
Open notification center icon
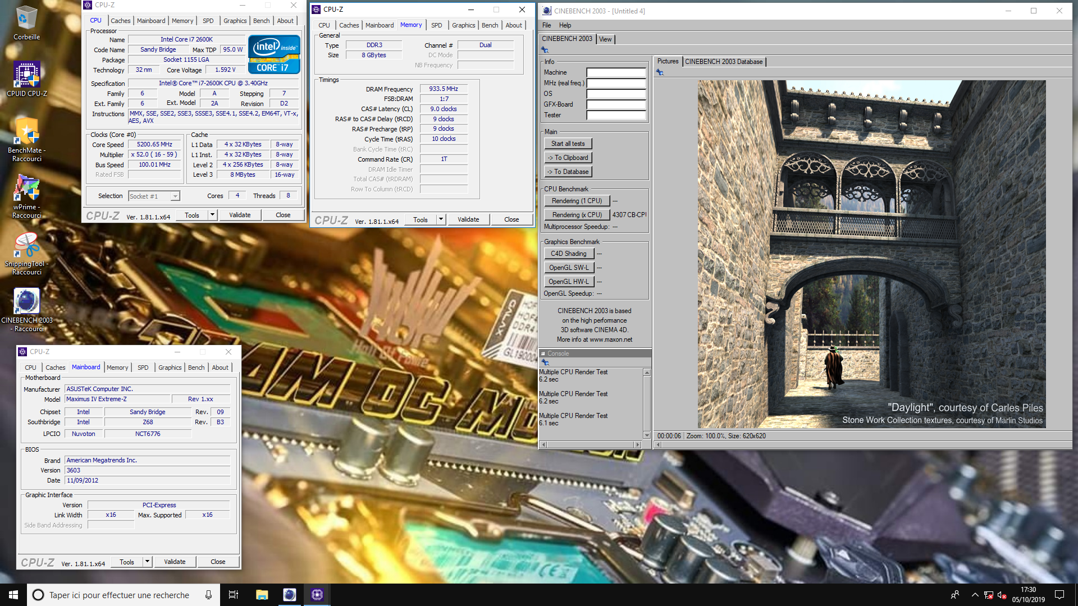pos(1059,595)
